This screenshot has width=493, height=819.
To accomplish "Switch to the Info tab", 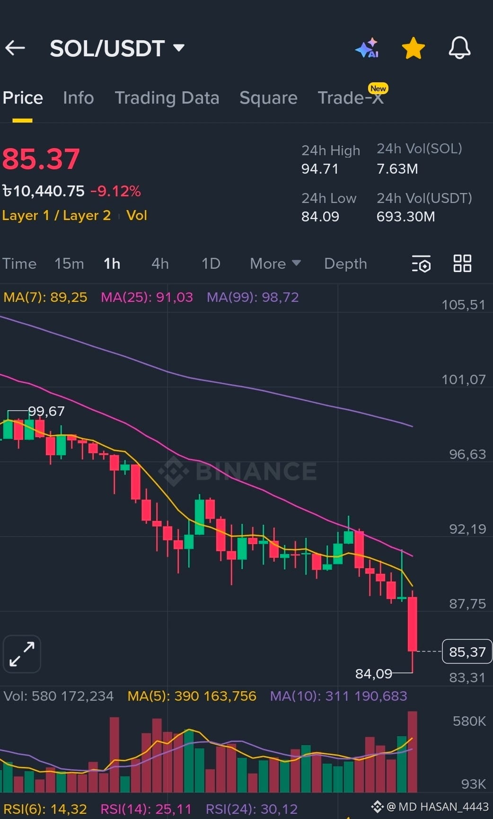I will point(79,98).
